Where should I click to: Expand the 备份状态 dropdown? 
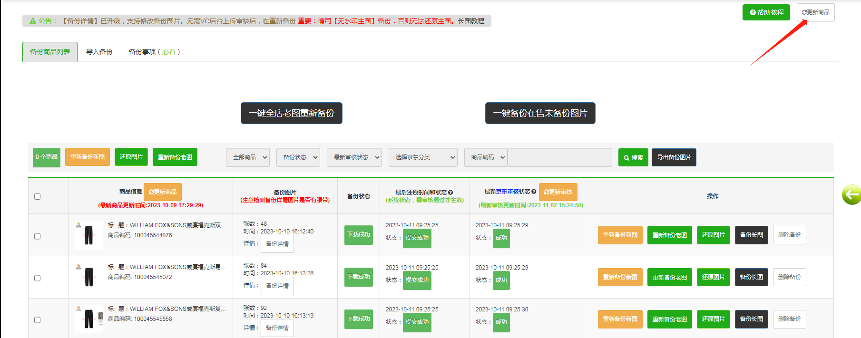298,157
